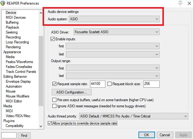Viewport: 193px width, 139px height.
Task: Select Mouse preferences page
Action: click(11, 91)
